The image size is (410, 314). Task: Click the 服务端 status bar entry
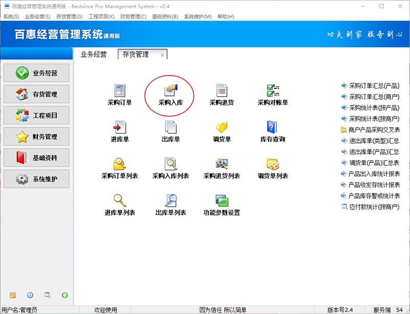(382, 310)
